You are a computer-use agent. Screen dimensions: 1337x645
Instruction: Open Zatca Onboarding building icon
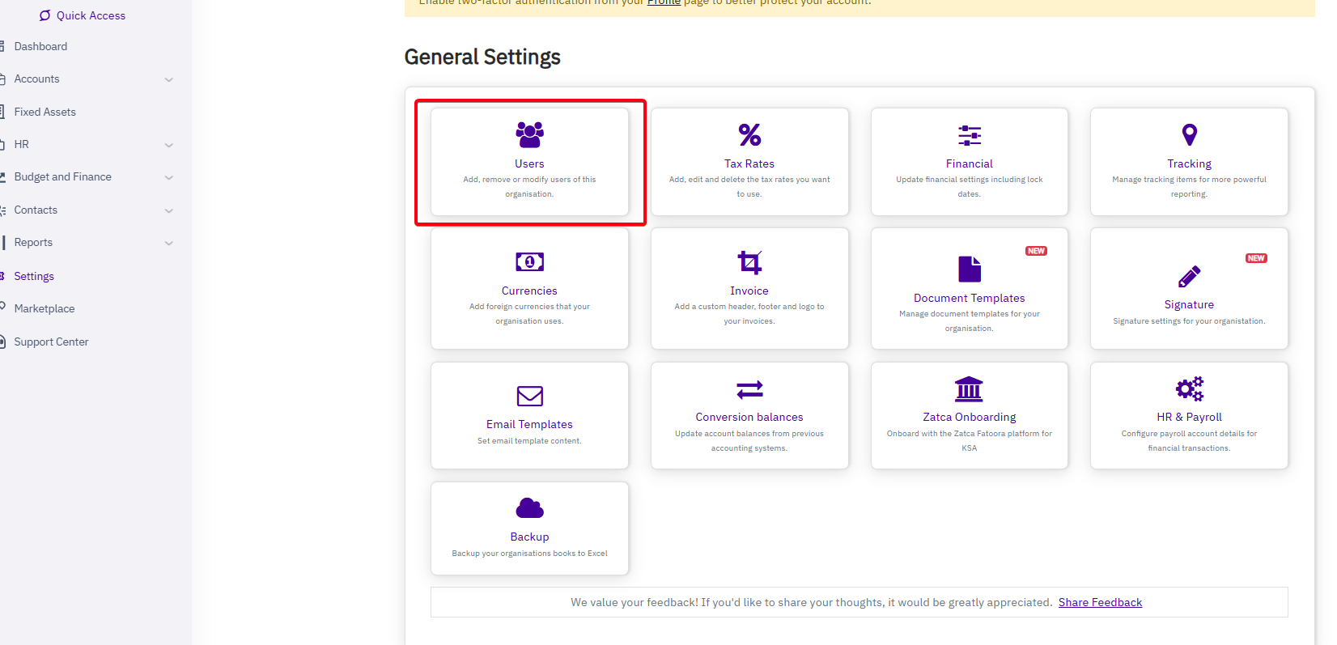click(x=969, y=389)
